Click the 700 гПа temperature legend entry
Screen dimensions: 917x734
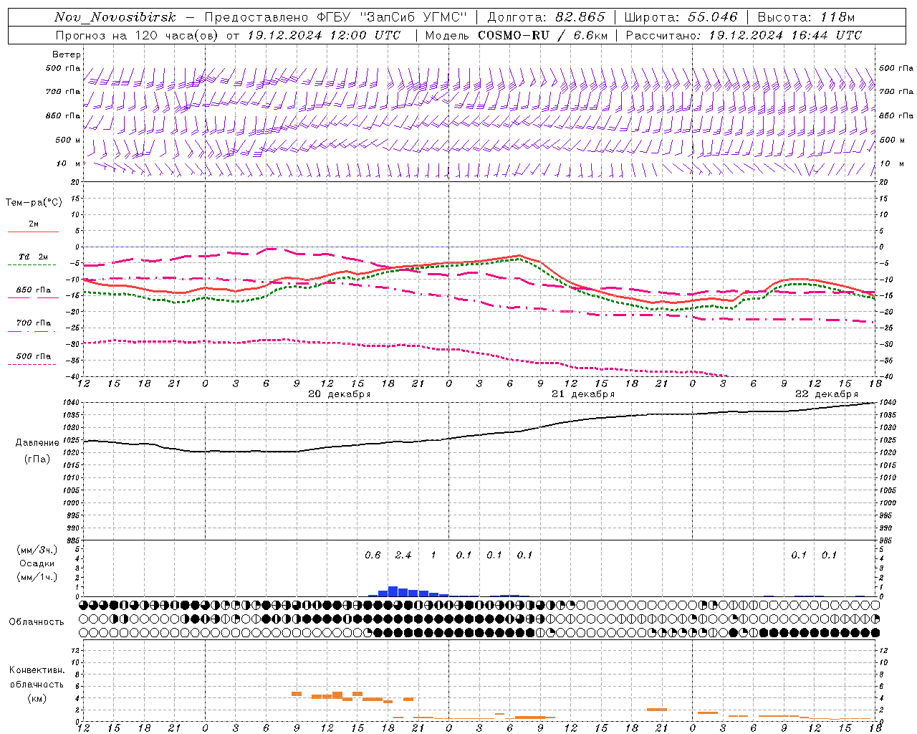pos(33,323)
